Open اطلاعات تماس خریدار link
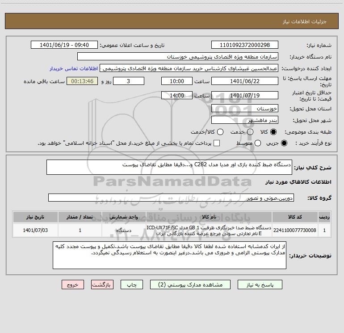 (74, 68)
